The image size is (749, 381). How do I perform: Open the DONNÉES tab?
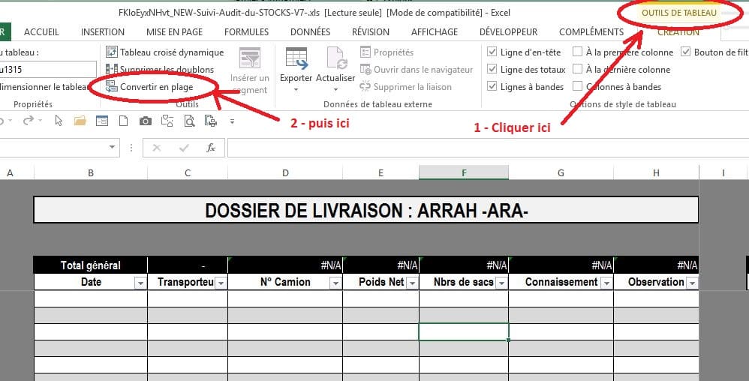coord(311,32)
